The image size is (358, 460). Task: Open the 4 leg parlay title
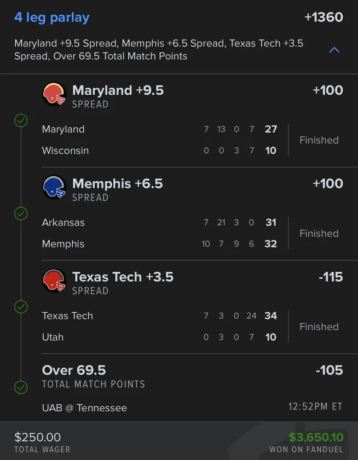coord(52,18)
